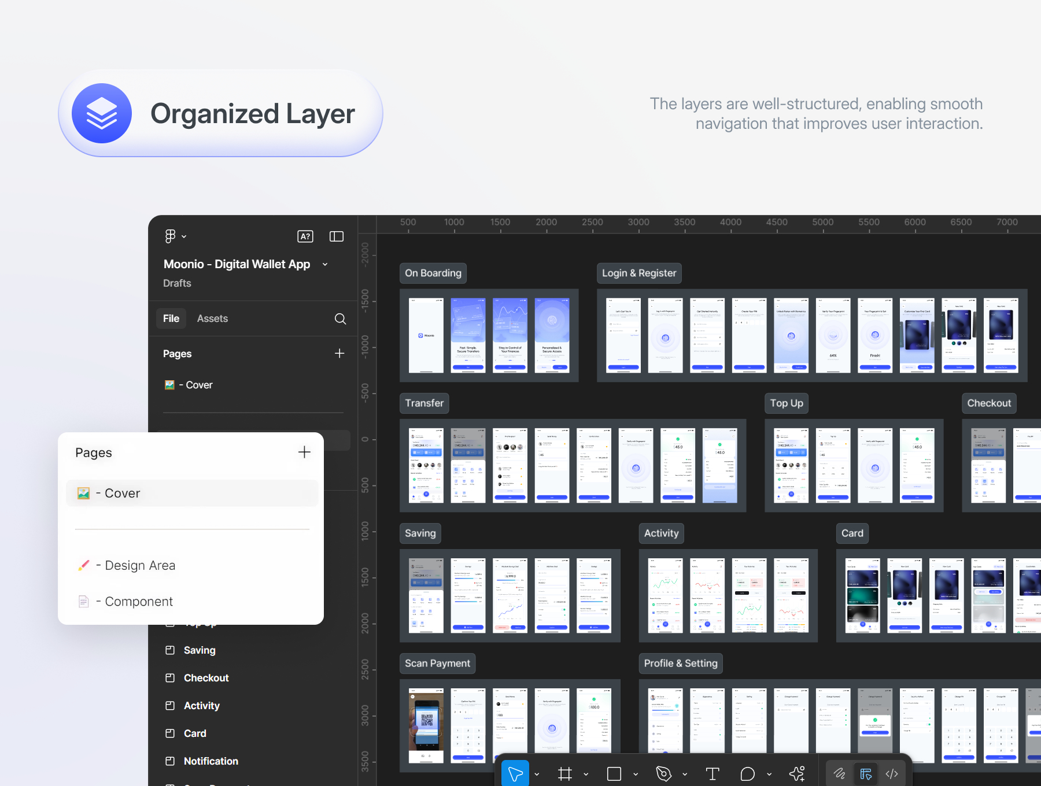Add a new page with plus button

(x=304, y=452)
